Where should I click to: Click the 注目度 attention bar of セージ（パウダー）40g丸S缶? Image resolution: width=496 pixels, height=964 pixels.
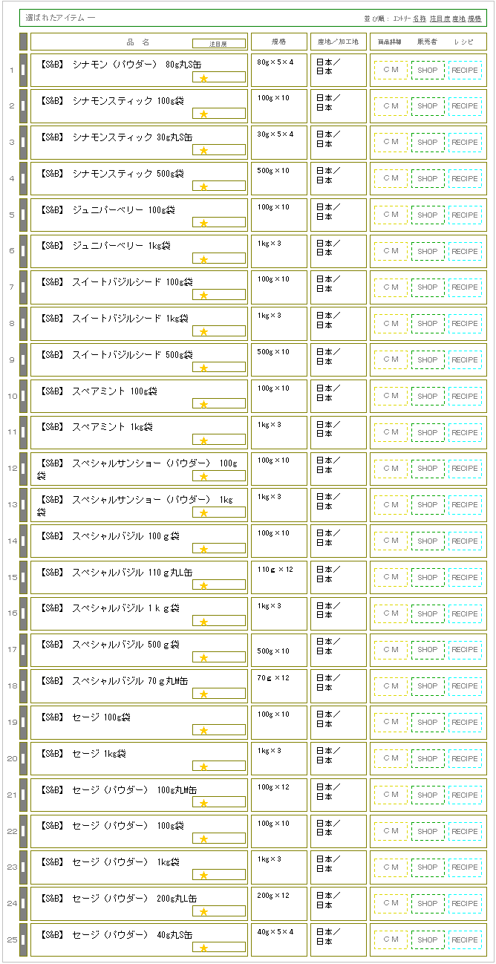tap(219, 948)
